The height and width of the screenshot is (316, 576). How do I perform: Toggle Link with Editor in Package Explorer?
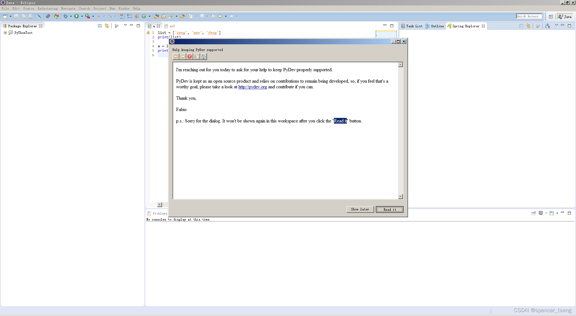click(x=107, y=26)
